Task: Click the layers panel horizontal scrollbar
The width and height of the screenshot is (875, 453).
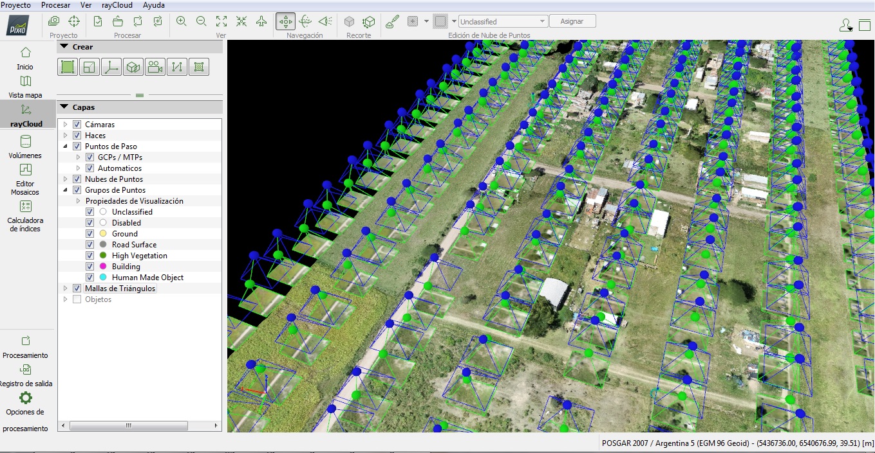Action: coord(129,425)
